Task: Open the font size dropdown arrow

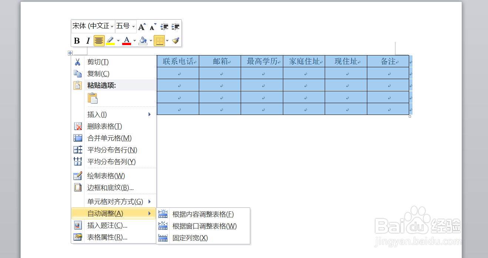Action: pyautogui.click(x=133, y=26)
